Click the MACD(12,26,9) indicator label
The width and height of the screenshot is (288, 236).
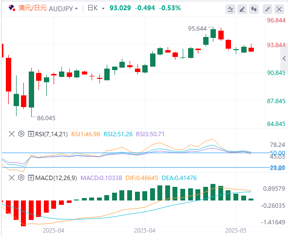56,178
